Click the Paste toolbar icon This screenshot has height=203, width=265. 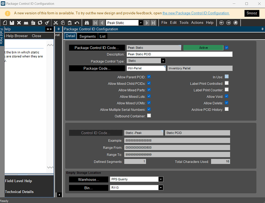70,23
